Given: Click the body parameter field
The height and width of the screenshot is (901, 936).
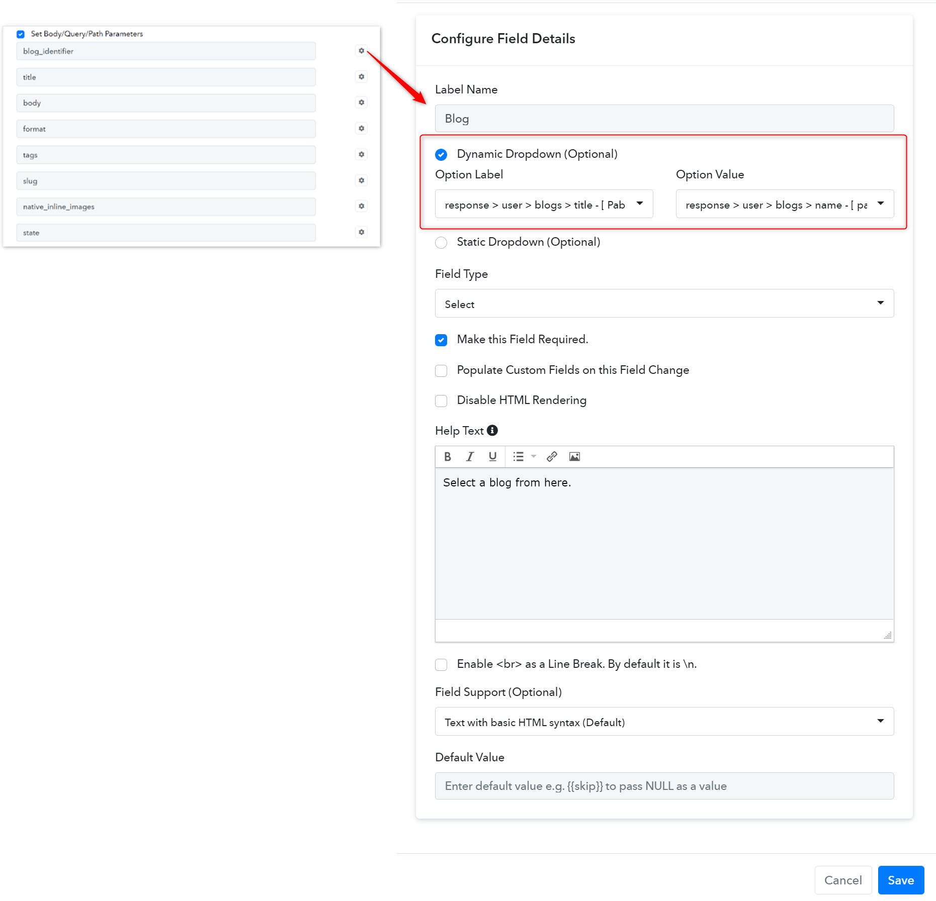Looking at the screenshot, I should (166, 103).
